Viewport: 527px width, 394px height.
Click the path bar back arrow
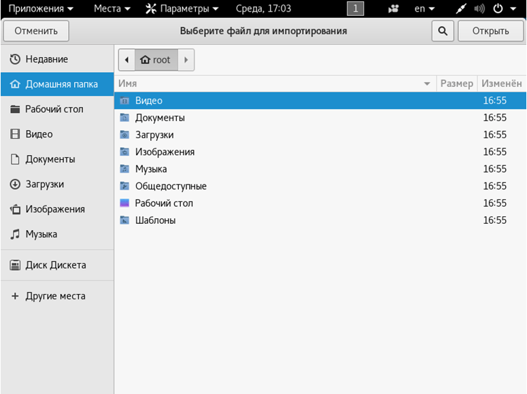(126, 60)
